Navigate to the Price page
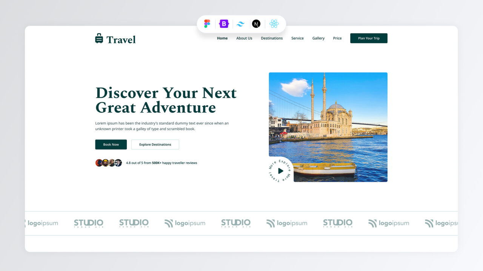The width and height of the screenshot is (483, 271). coord(337,38)
